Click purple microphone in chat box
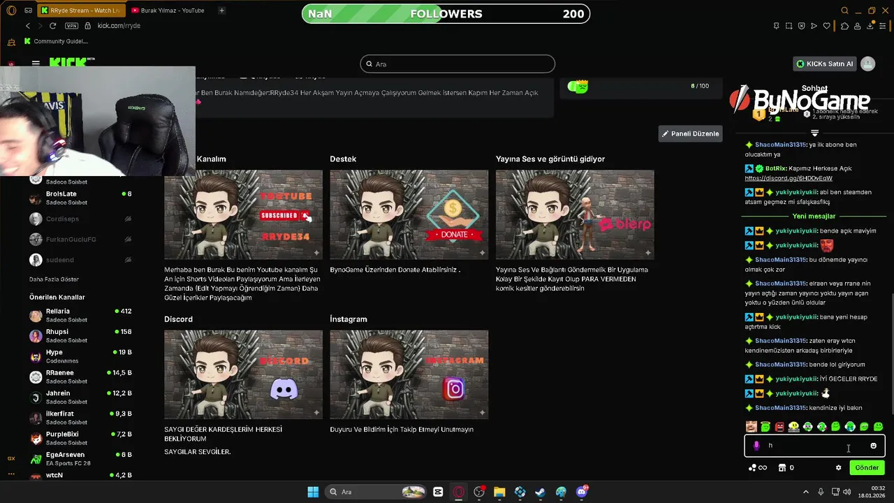Image resolution: width=894 pixels, height=503 pixels. (756, 446)
